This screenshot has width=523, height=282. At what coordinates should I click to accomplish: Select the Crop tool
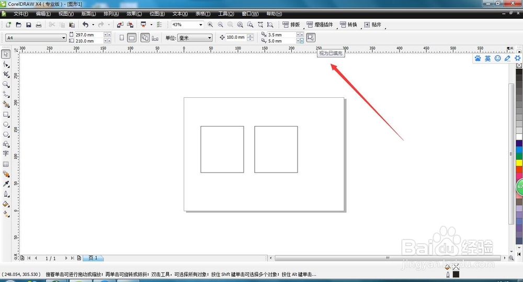click(x=6, y=74)
